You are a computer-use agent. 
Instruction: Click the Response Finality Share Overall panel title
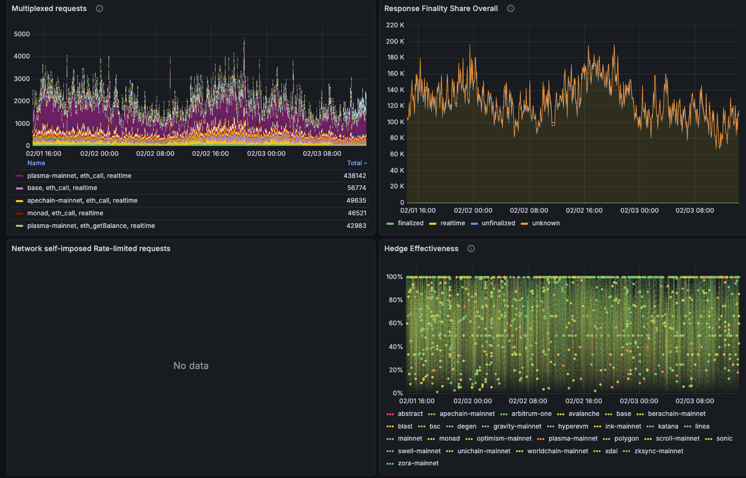[x=441, y=8]
